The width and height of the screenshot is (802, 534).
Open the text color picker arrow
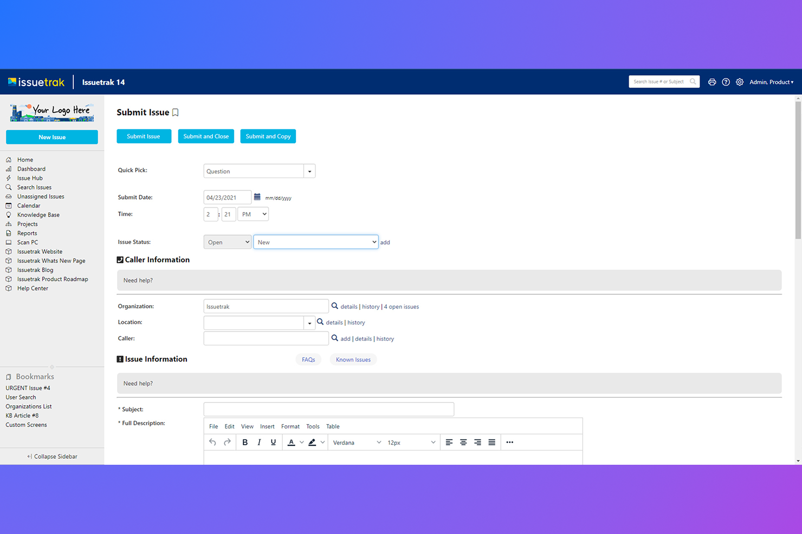(x=302, y=443)
